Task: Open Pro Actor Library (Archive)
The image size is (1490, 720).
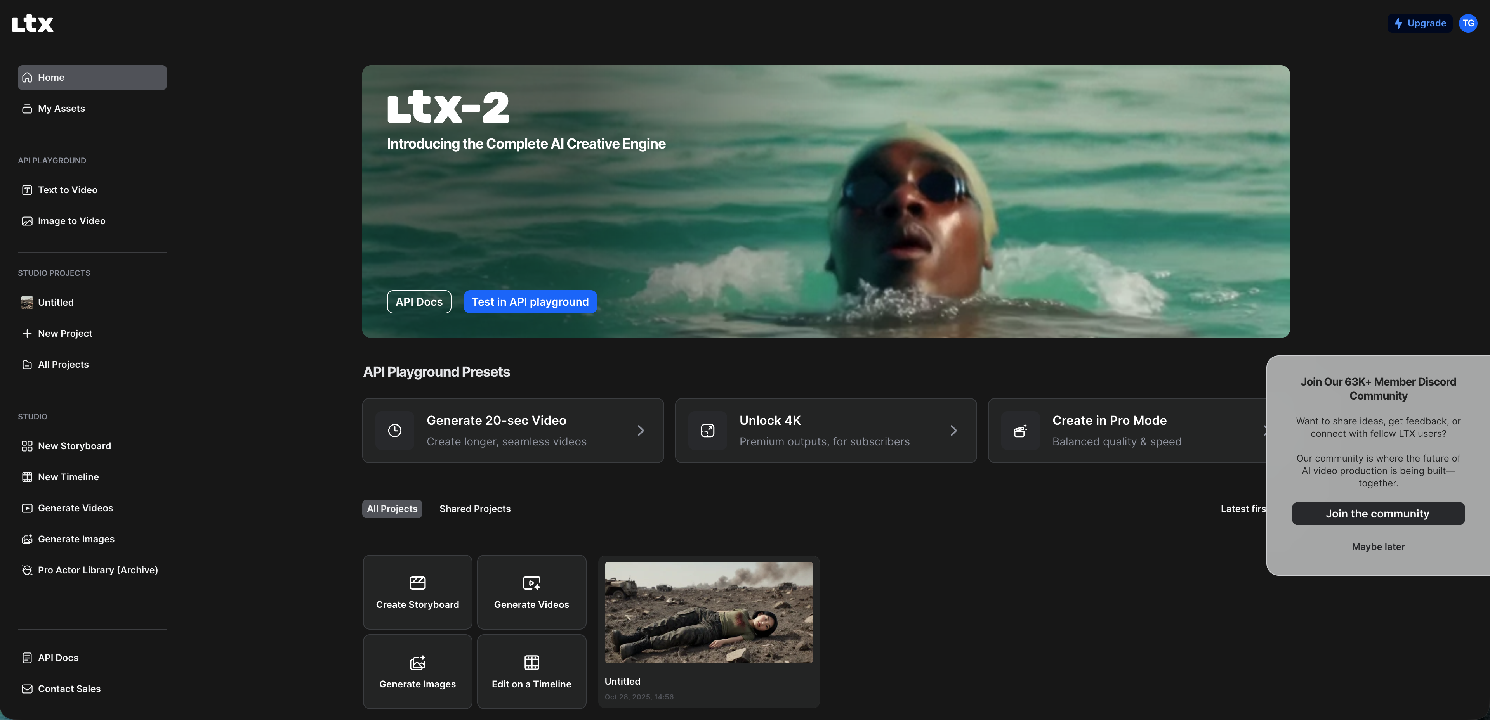Action: (97, 570)
